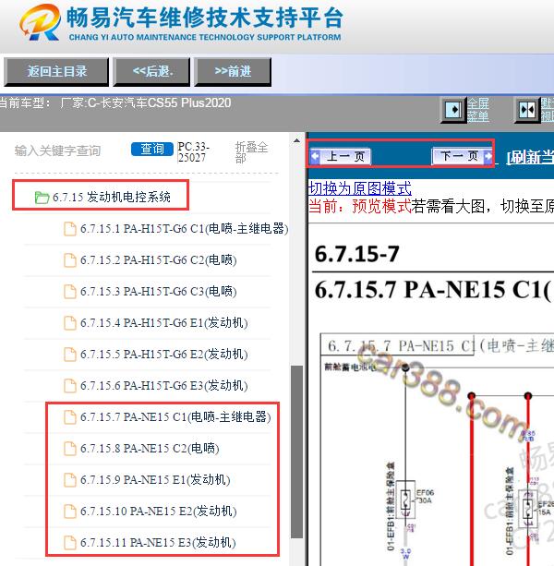Open 6.7.15.1 PA-H15T-G6 C1 entry
The width and height of the screenshot is (554, 566).
[184, 229]
